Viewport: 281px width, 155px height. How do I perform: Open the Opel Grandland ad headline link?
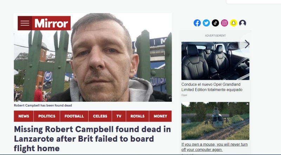point(212,87)
